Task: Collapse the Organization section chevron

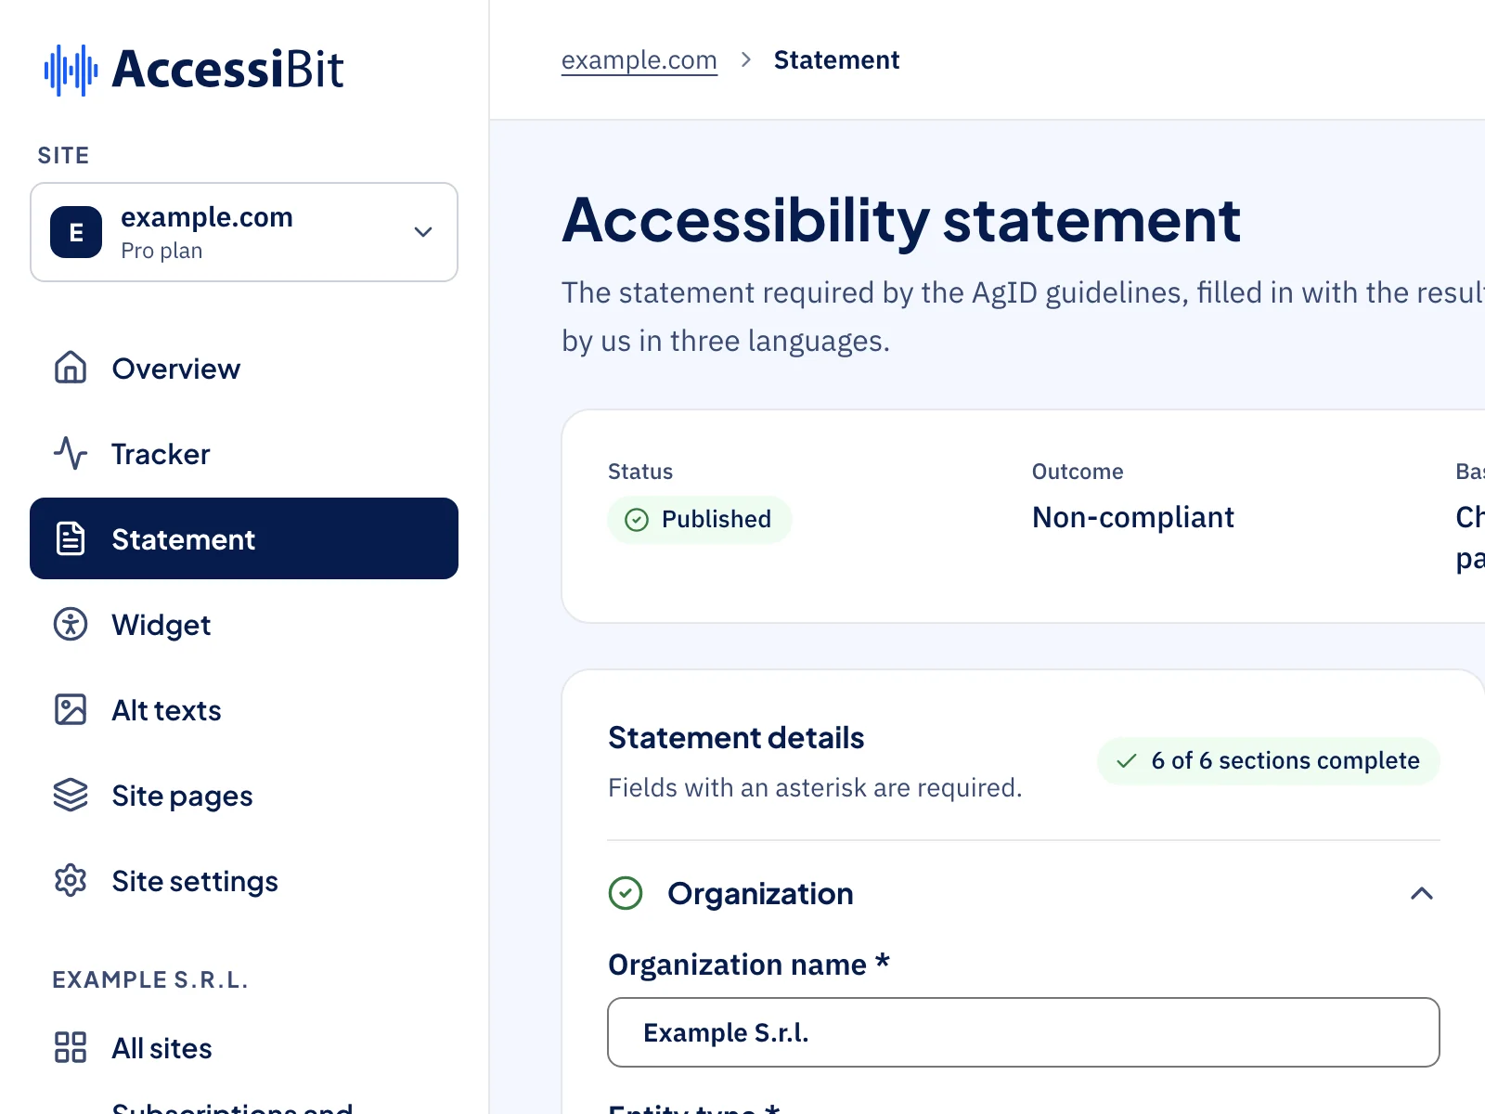Action: tap(1422, 893)
